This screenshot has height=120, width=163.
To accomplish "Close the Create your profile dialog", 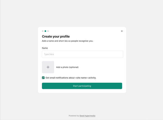I will (x=122, y=31).
